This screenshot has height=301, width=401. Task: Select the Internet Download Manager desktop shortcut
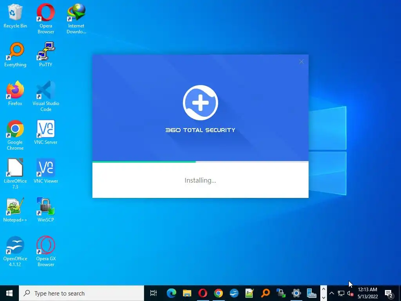pyautogui.click(x=76, y=19)
